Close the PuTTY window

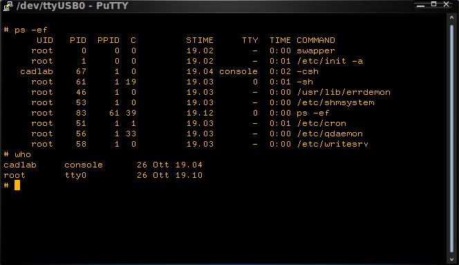coord(446,4)
